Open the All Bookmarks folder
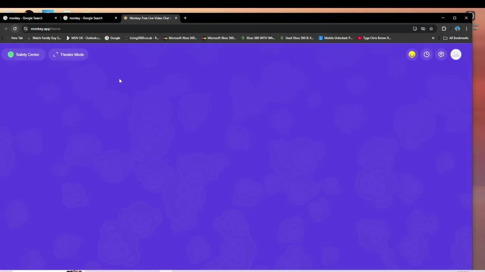 pyautogui.click(x=456, y=38)
